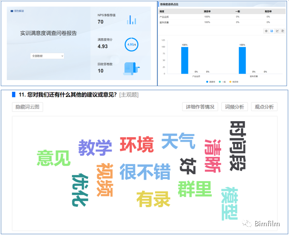Click the 4.93 satisfaction score ring
This screenshot has height=235, width=289.
click(x=131, y=45)
